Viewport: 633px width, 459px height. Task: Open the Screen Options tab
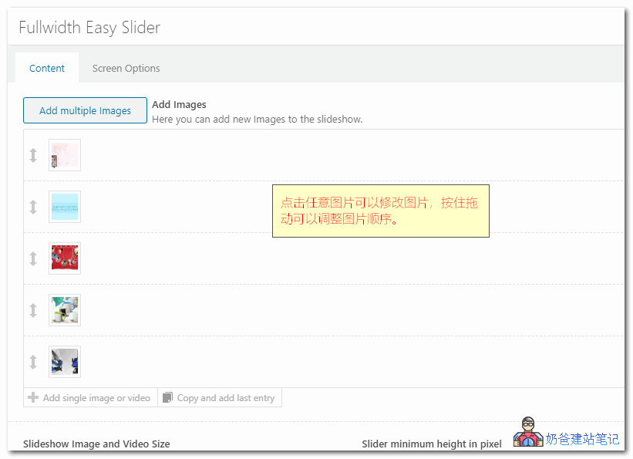[x=126, y=68]
